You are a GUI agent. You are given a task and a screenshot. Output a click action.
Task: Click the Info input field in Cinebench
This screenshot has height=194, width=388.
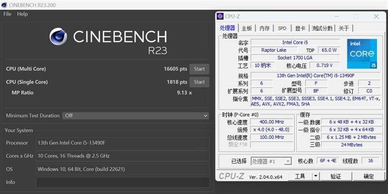click(x=123, y=182)
